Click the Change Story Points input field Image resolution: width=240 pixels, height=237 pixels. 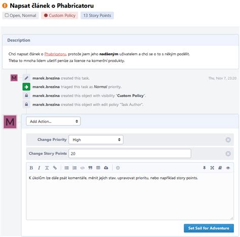[130, 154]
